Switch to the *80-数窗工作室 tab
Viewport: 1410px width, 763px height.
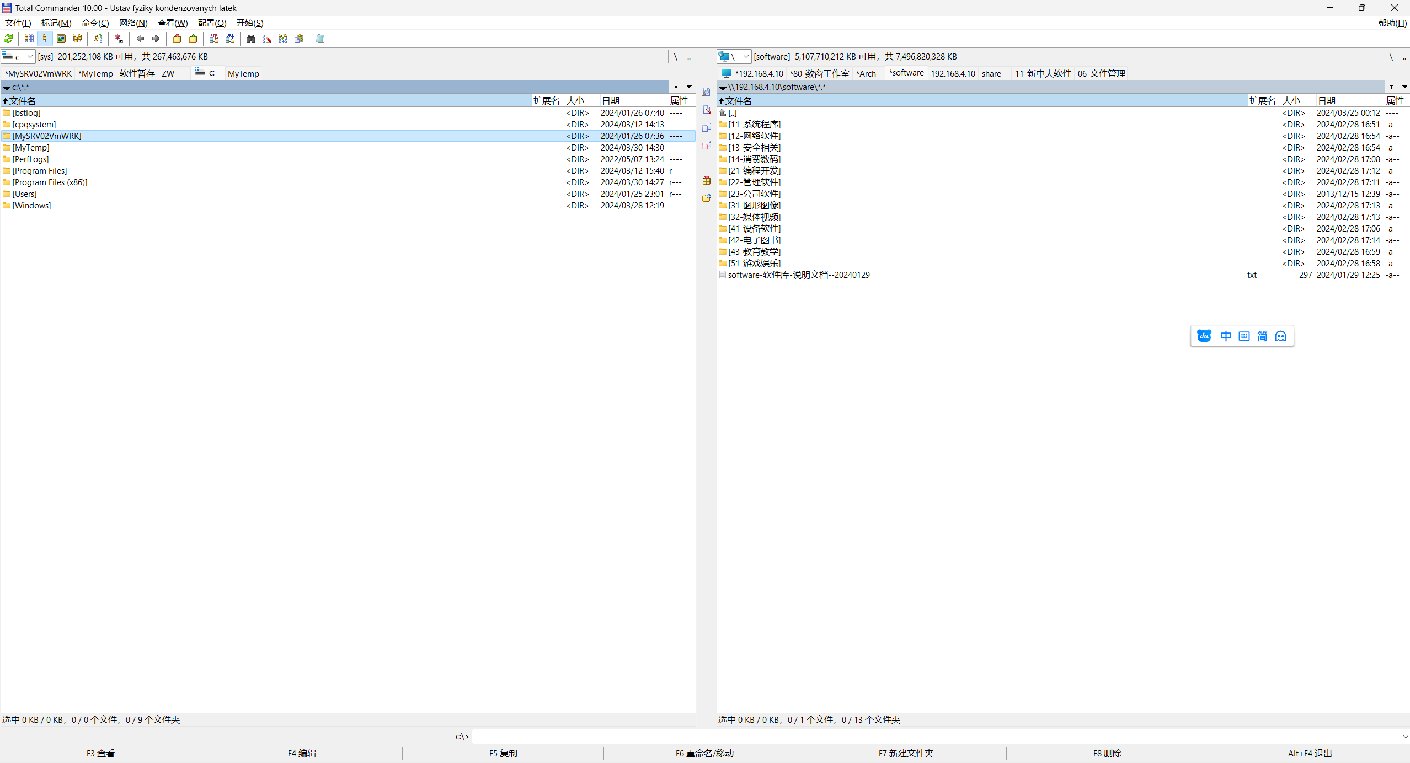pos(819,73)
